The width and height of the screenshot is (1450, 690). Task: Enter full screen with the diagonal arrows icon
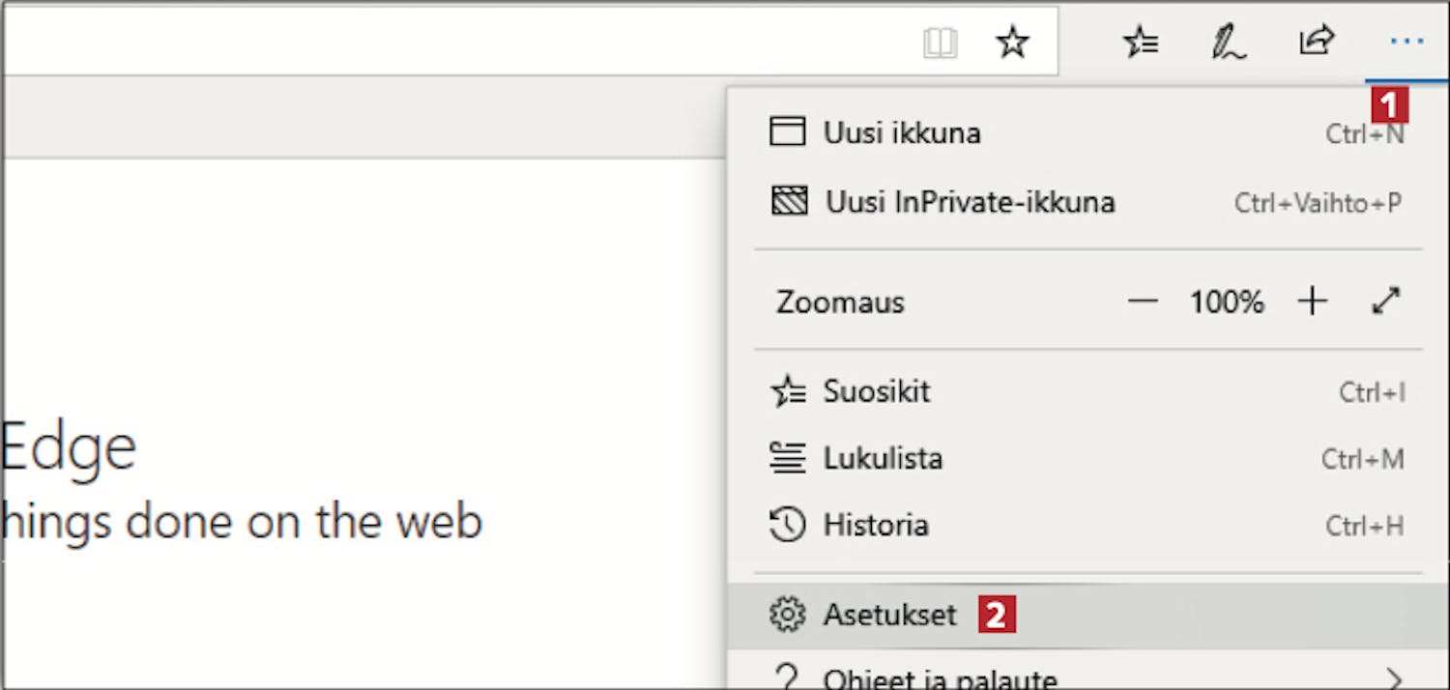point(1386,302)
